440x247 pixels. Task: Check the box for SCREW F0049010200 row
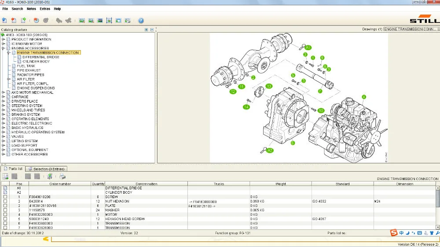(5, 197)
